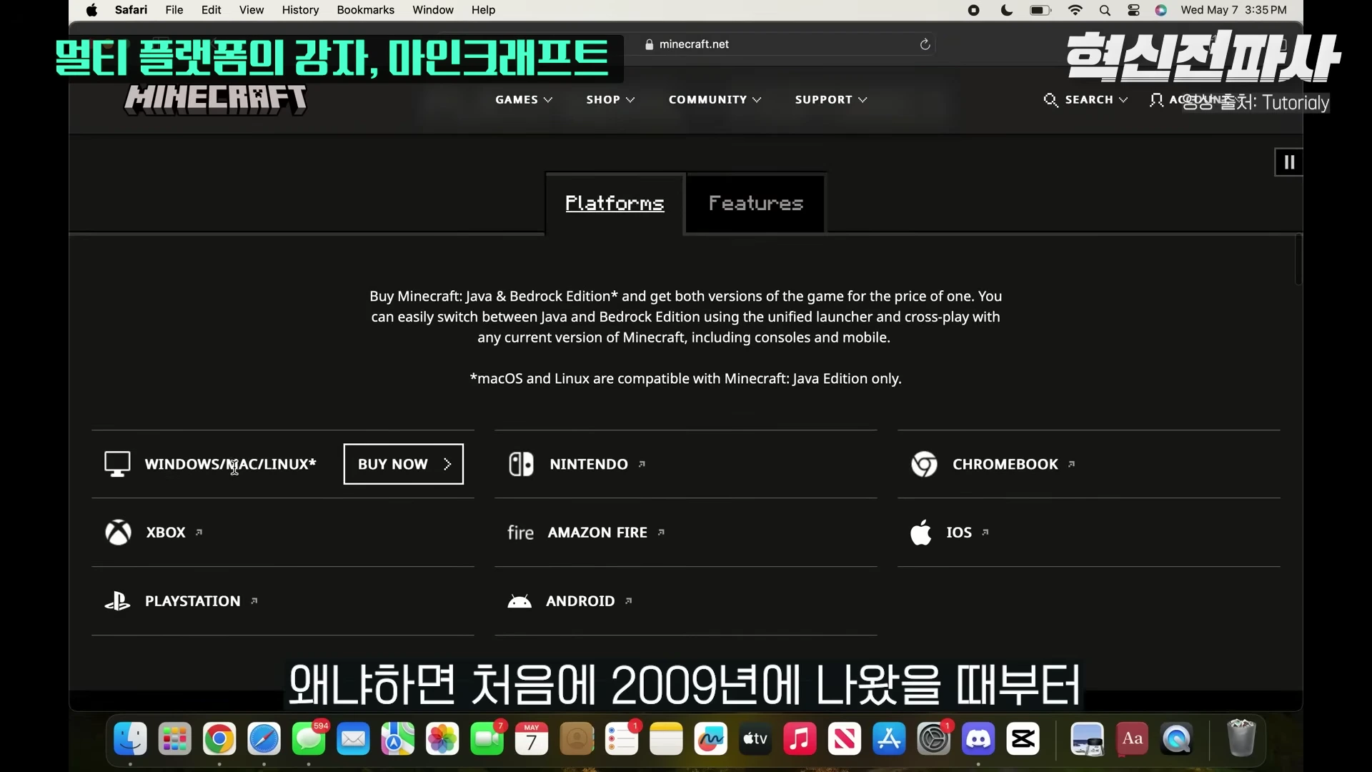Open Freeform from the Dock
The height and width of the screenshot is (772, 1372).
[710, 739]
